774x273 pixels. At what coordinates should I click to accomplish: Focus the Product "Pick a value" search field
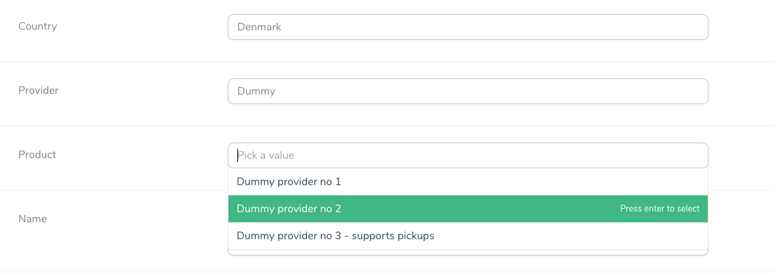point(468,155)
